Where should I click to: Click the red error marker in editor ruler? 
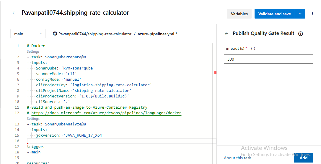tap(215, 72)
